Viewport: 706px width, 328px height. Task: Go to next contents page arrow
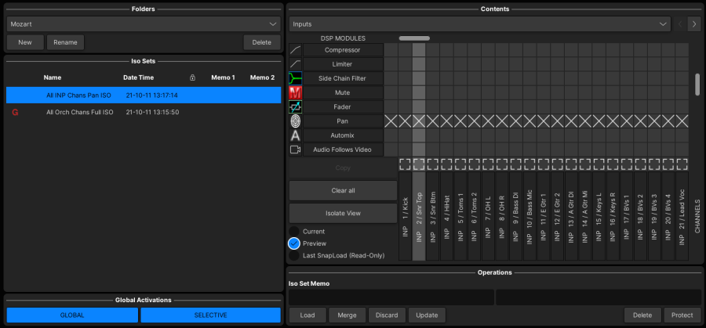tap(693, 24)
